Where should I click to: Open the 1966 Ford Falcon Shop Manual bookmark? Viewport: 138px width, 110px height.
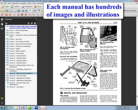[23, 27]
